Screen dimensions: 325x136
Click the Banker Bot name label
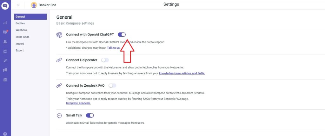tap(47, 5)
